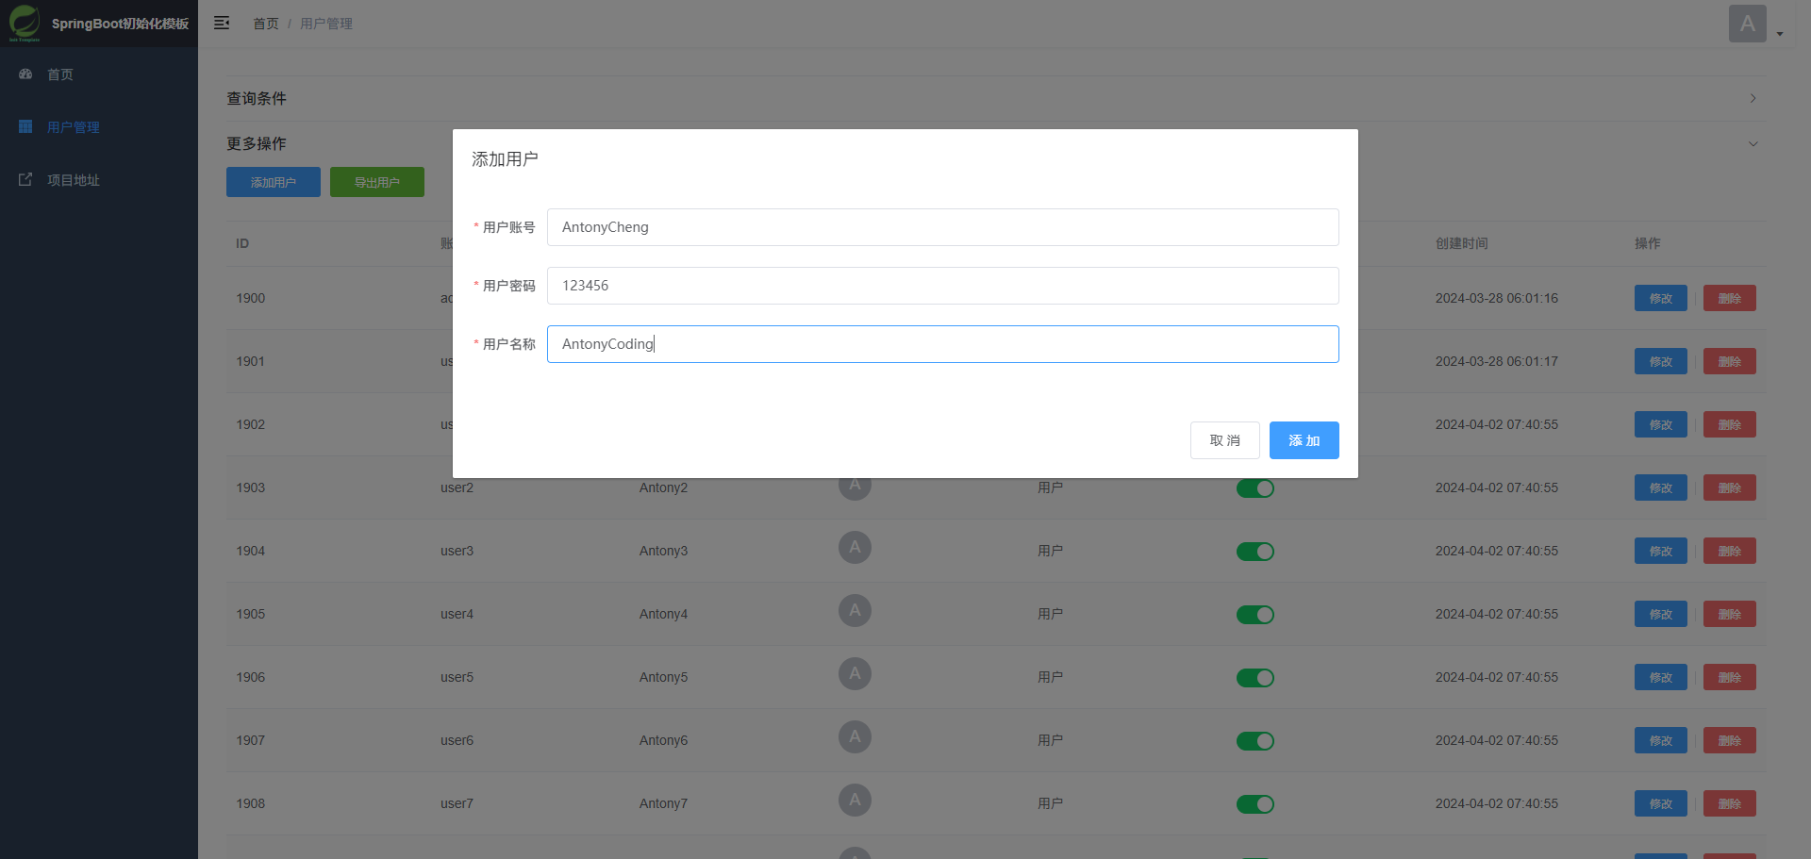
Task: Focus the 用户密码 input field
Action: click(x=943, y=286)
